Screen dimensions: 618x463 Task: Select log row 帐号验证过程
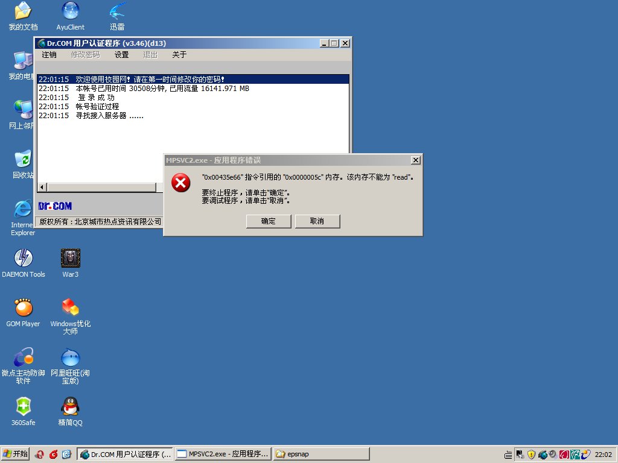point(193,106)
